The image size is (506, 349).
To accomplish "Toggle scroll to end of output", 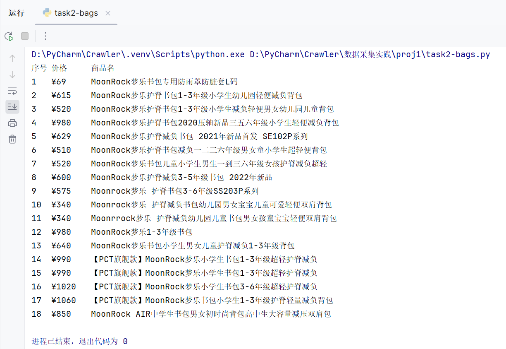I will 12,107.
